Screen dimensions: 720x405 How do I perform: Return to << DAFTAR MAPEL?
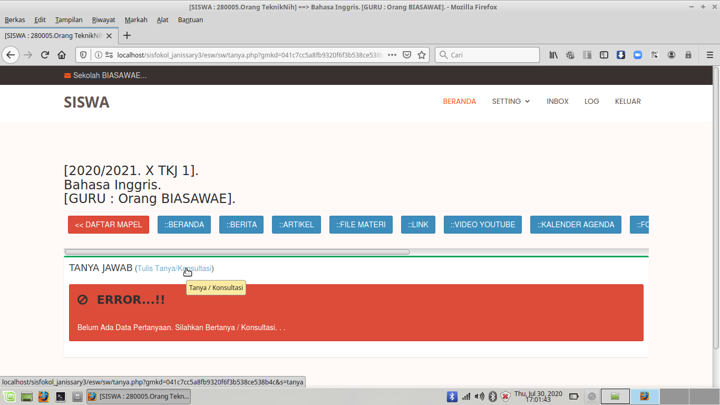click(x=109, y=225)
